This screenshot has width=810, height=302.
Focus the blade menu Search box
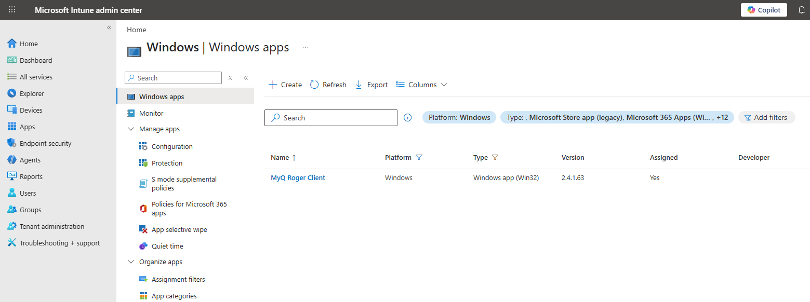[x=174, y=78]
